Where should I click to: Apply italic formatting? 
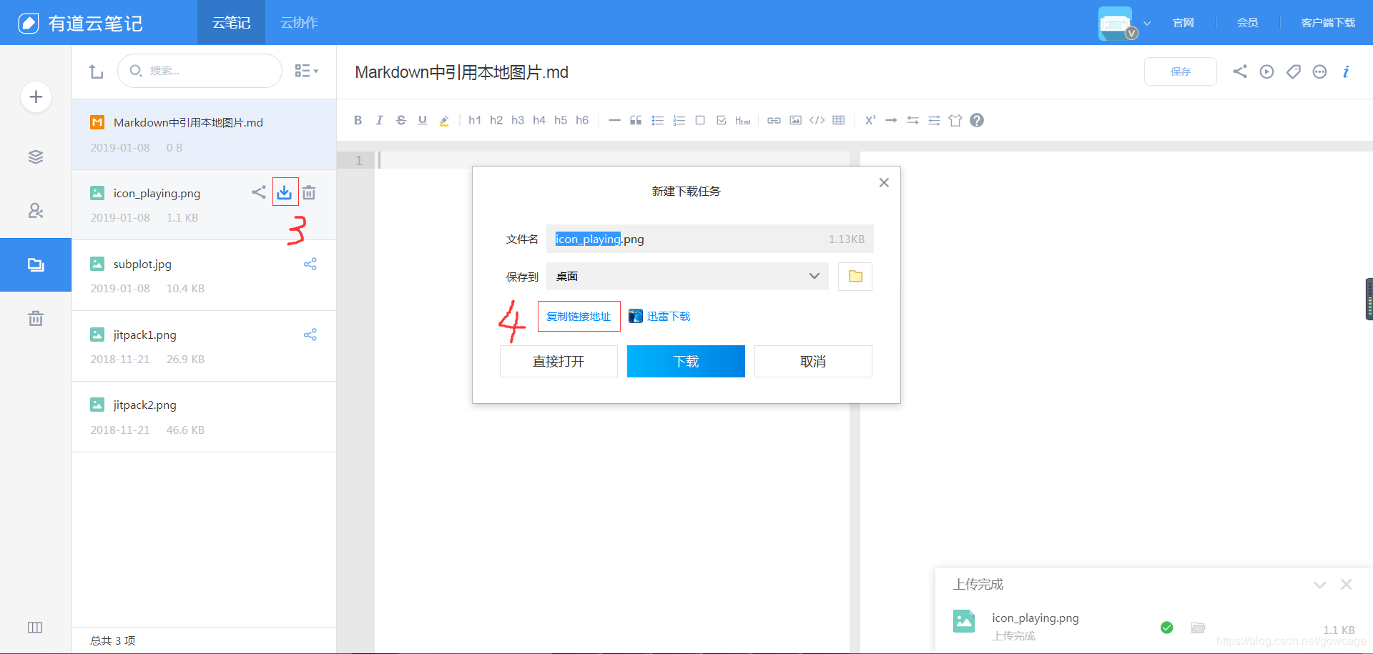tap(379, 120)
